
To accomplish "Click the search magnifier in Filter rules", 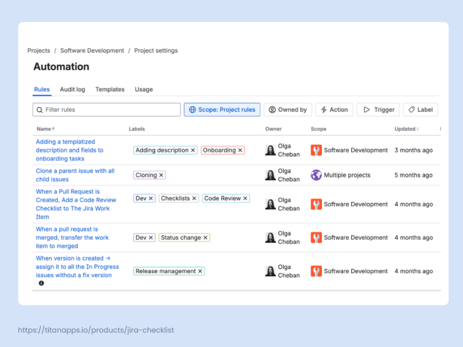I will click(x=39, y=110).
